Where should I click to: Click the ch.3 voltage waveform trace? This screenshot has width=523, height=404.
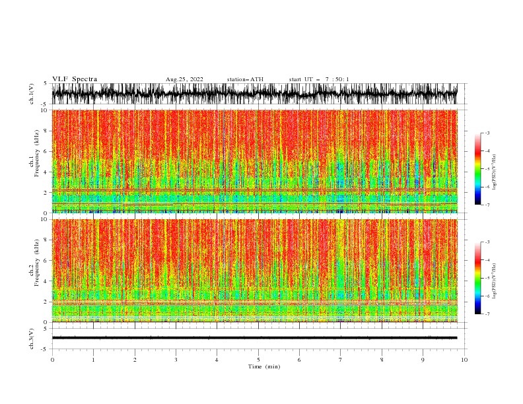click(x=254, y=338)
